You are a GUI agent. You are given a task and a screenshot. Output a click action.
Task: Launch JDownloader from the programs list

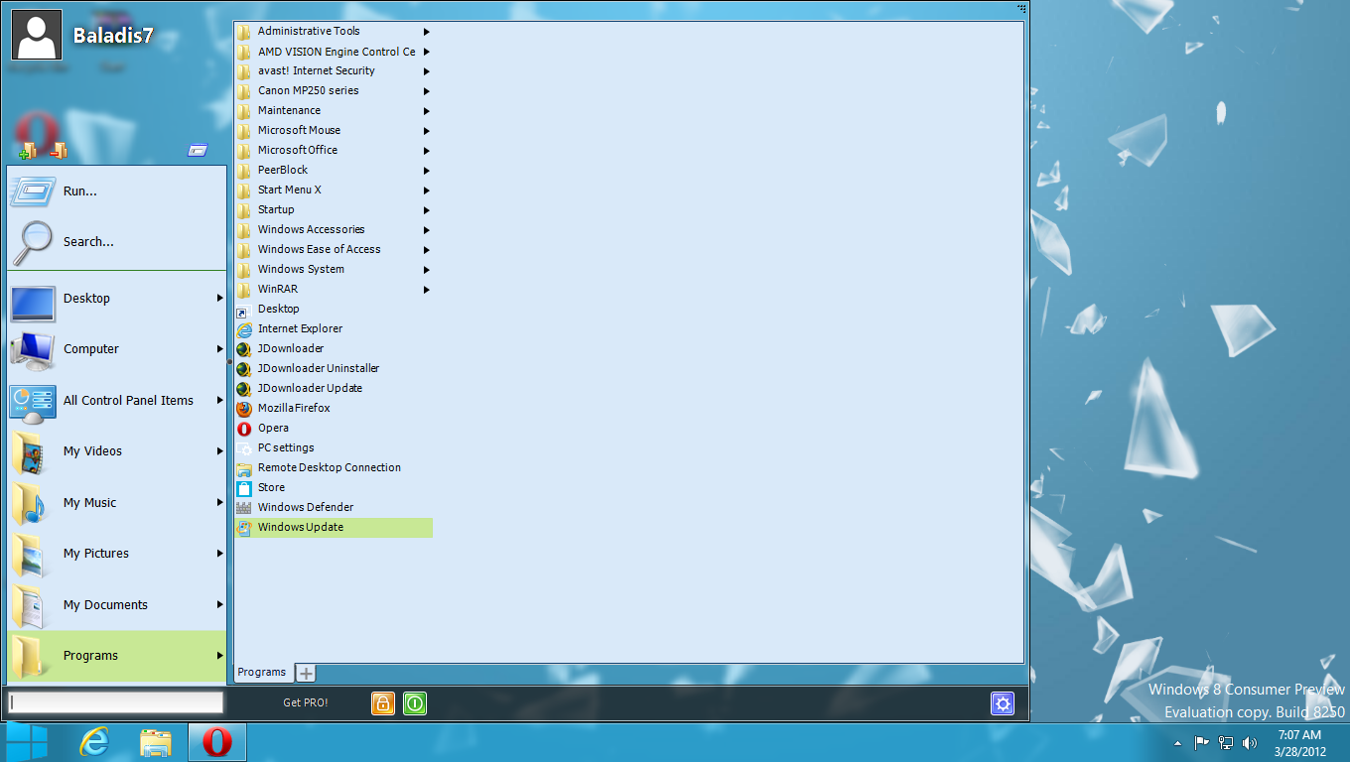(334, 348)
